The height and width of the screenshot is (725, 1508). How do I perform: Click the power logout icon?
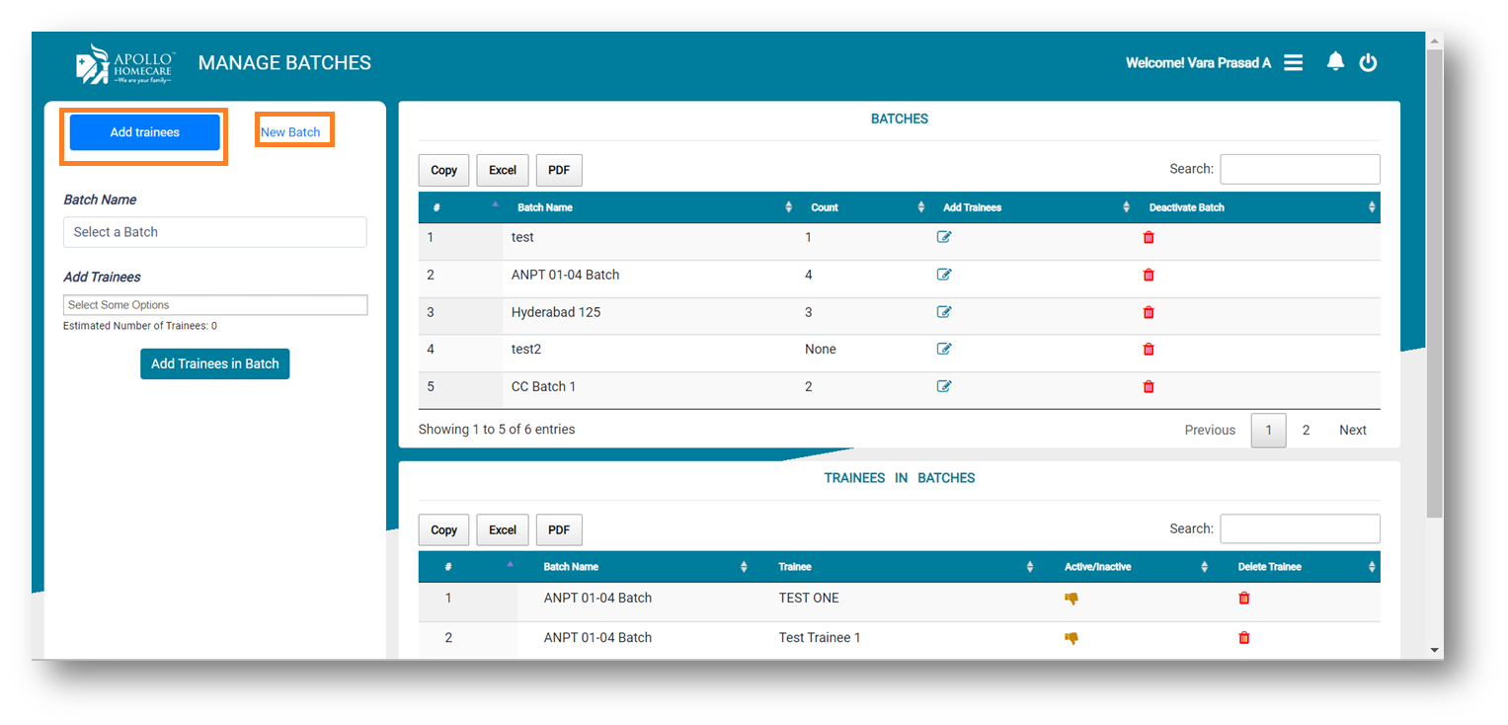click(x=1368, y=62)
